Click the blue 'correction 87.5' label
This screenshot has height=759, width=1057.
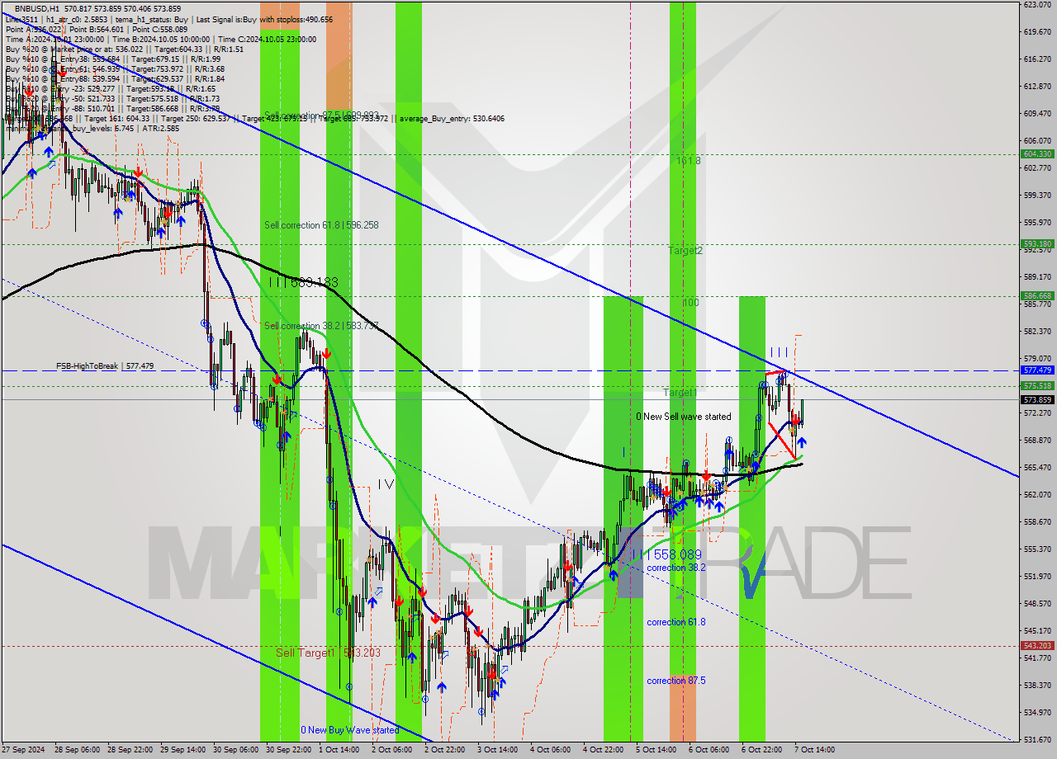tap(676, 681)
